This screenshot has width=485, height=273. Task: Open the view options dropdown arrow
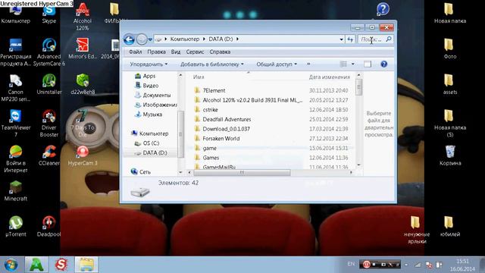[x=353, y=64]
